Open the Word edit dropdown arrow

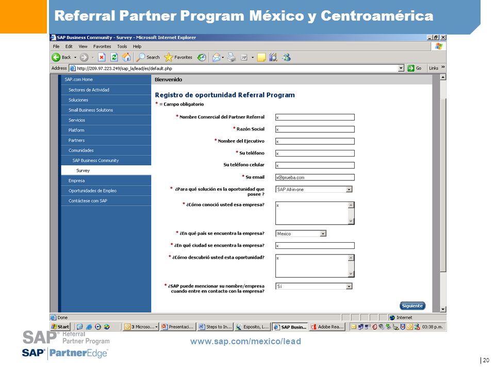(253, 57)
